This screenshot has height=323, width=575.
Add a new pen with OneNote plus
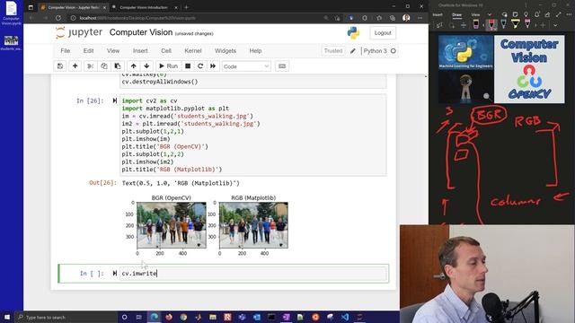543,25
